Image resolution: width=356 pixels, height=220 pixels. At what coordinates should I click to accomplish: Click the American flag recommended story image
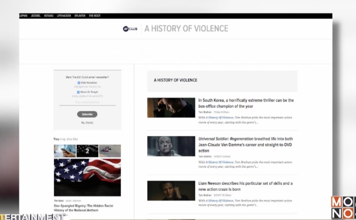pos(87,177)
